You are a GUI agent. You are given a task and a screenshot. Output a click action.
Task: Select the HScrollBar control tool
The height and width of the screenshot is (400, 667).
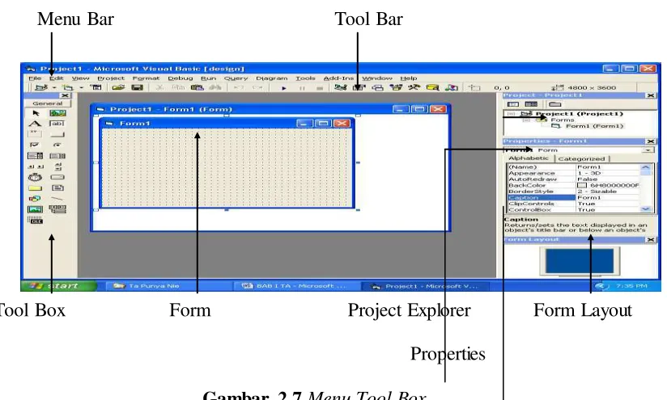coord(36,166)
